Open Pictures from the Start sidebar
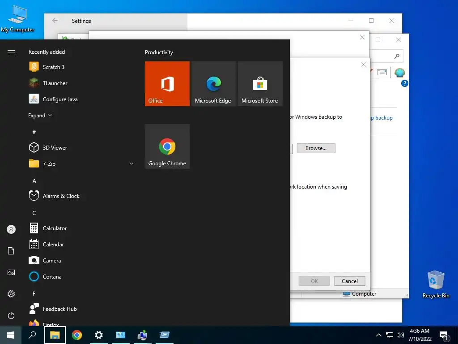The image size is (458, 344). click(11, 272)
